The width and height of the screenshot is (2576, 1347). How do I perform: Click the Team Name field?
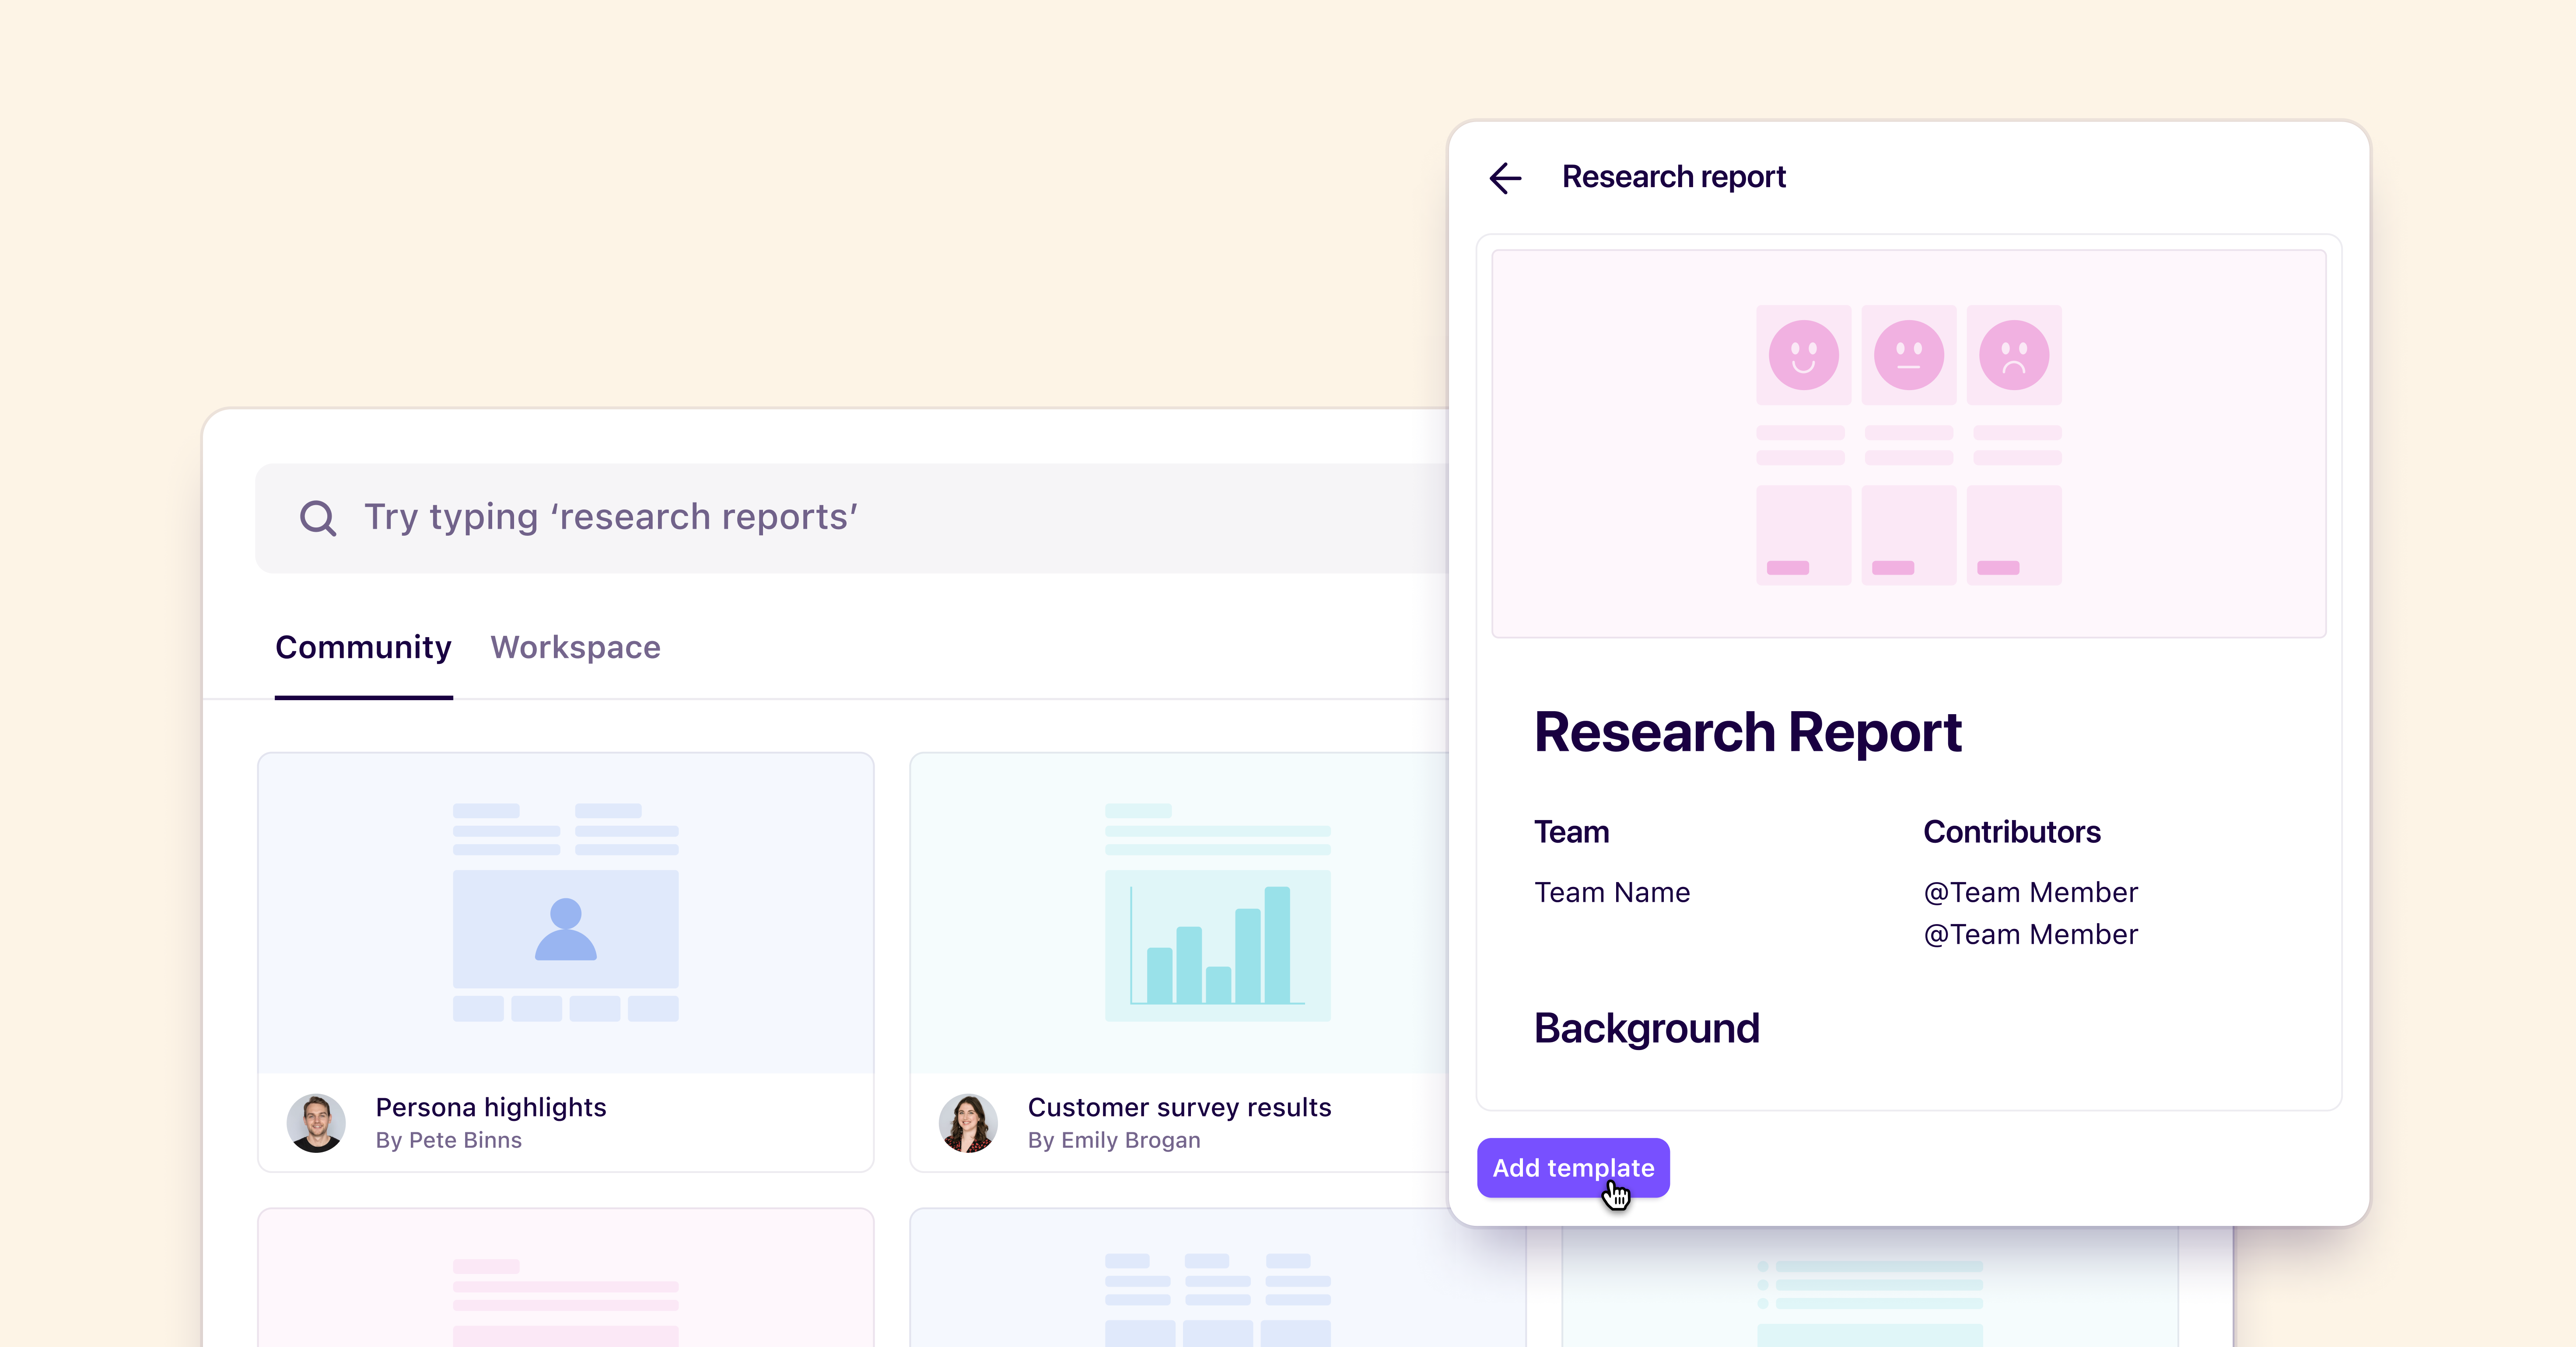(1612, 892)
